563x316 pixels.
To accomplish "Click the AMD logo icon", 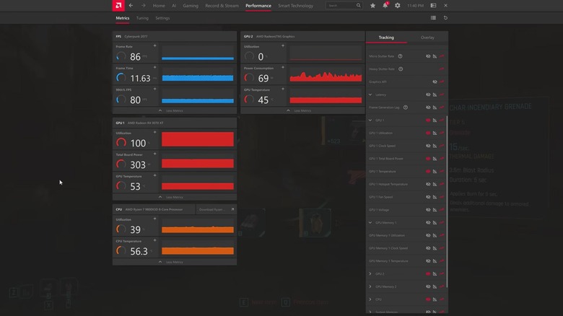I will [118, 5].
